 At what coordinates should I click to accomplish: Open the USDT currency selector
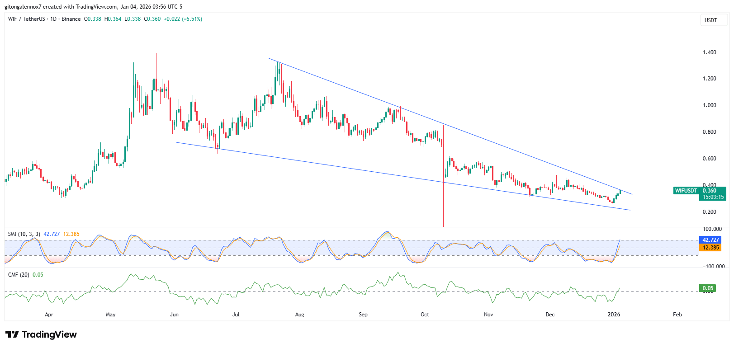710,20
